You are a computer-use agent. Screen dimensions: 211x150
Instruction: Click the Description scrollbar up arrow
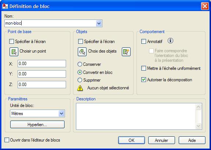click(x=199, y=107)
